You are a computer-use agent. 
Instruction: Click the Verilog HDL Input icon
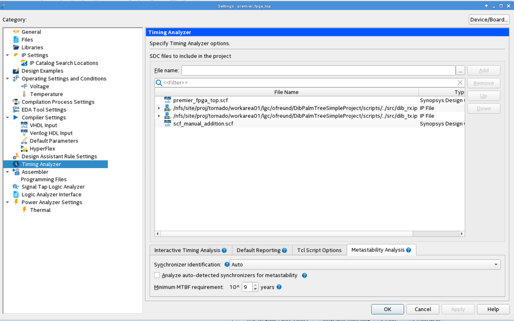coord(24,133)
